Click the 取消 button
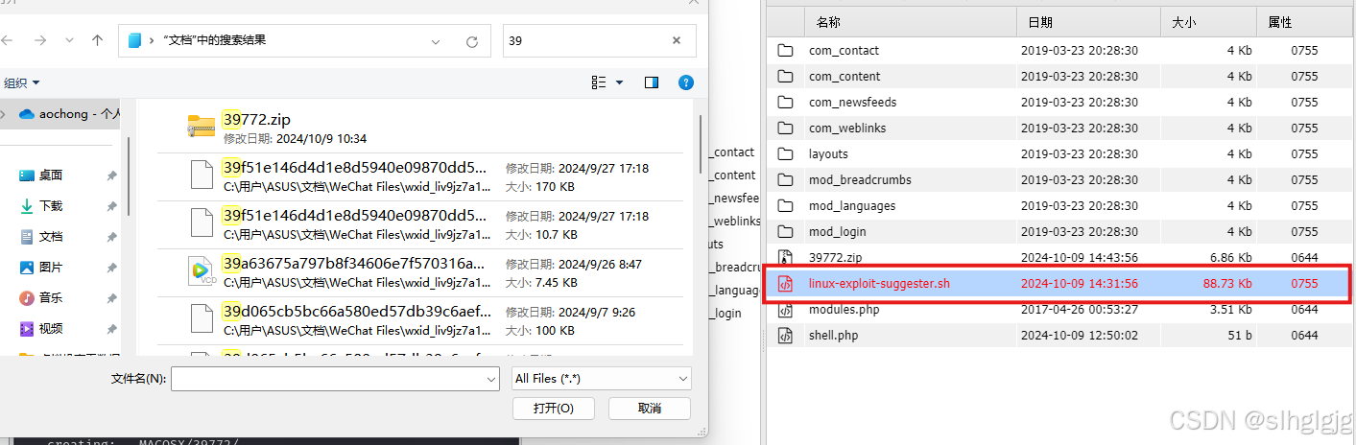 [x=650, y=409]
